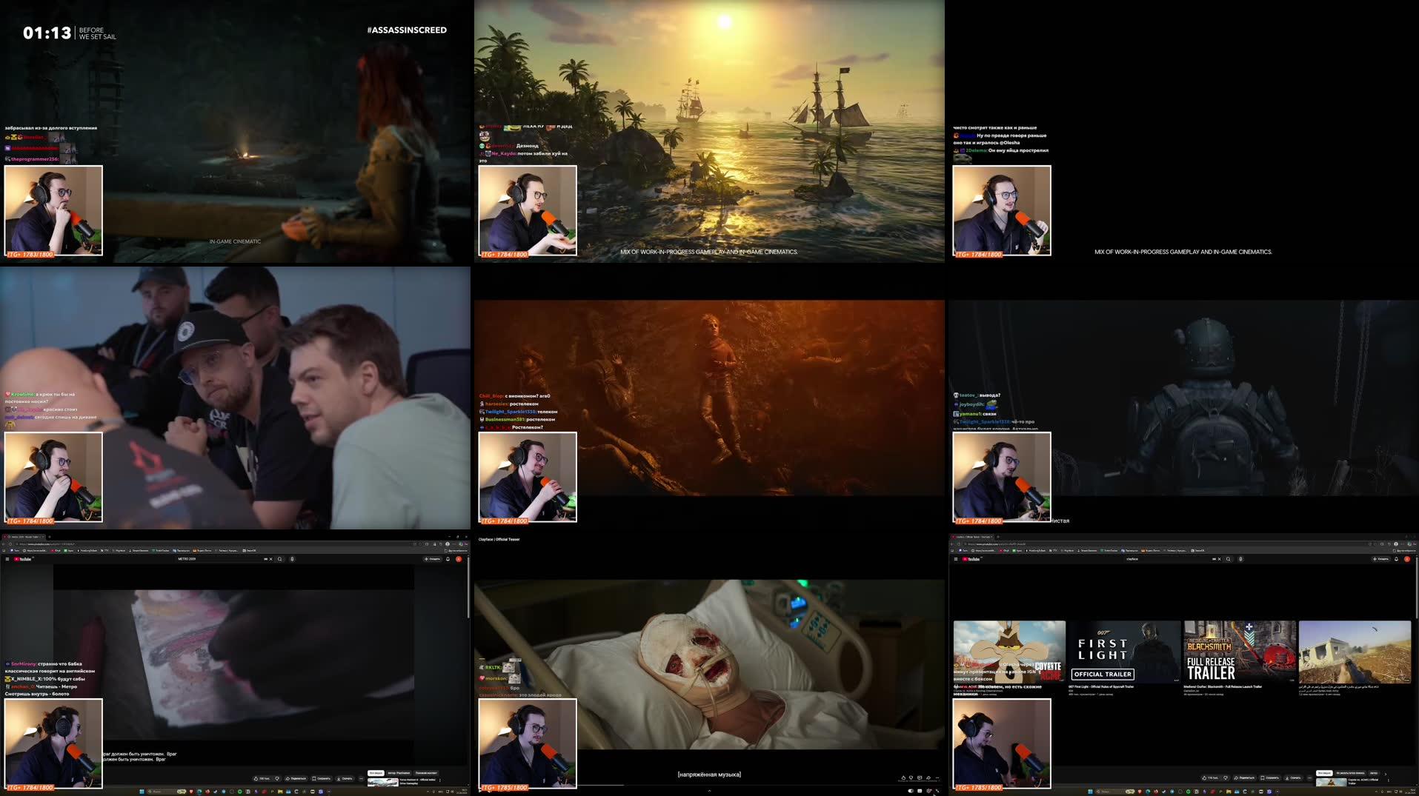Click the search magnifier in the YouTube search bar

point(280,560)
